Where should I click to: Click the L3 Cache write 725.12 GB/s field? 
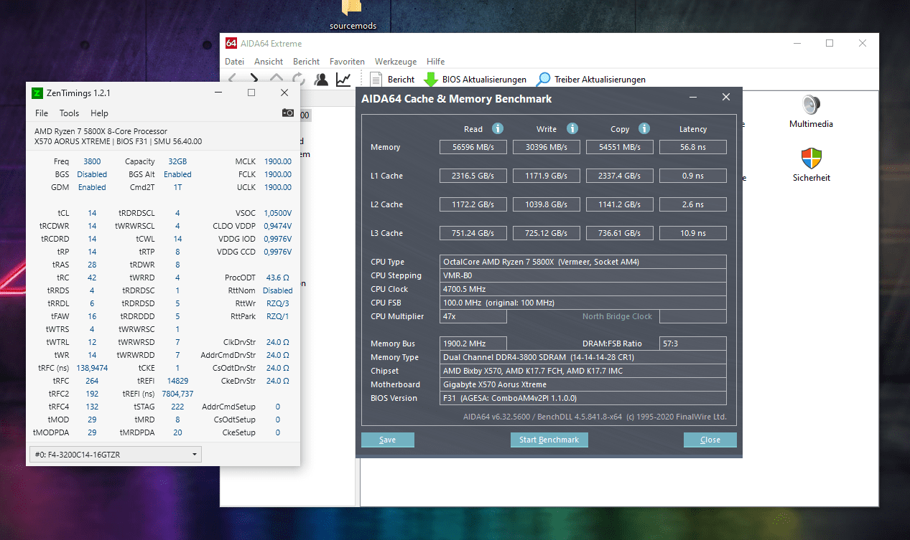pos(547,233)
